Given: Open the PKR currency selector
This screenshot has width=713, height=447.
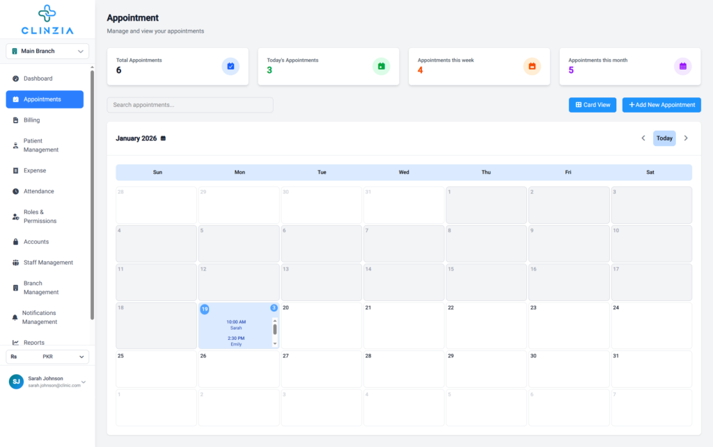Looking at the screenshot, I should (x=47, y=357).
